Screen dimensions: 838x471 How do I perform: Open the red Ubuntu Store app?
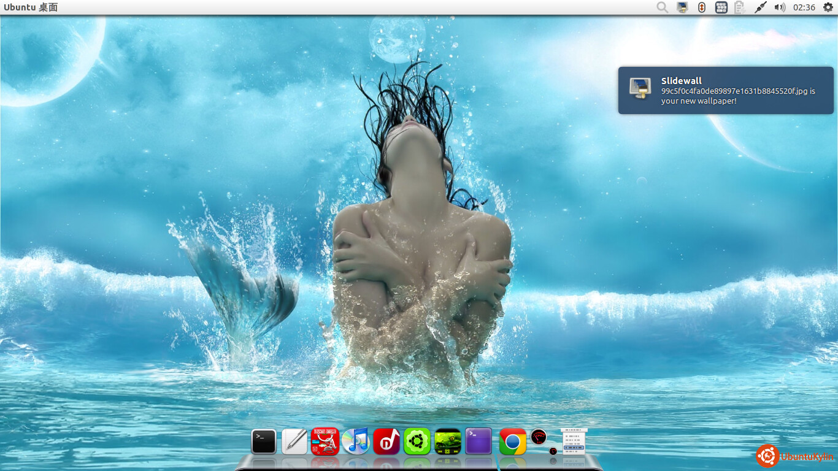tap(325, 442)
